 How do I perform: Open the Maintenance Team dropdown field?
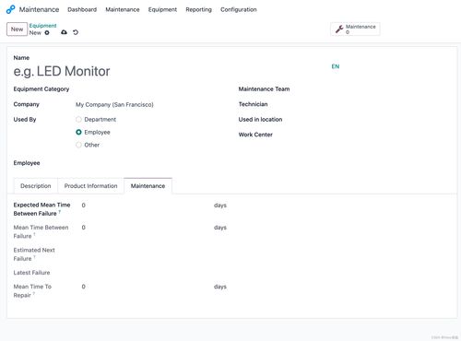pos(375,89)
